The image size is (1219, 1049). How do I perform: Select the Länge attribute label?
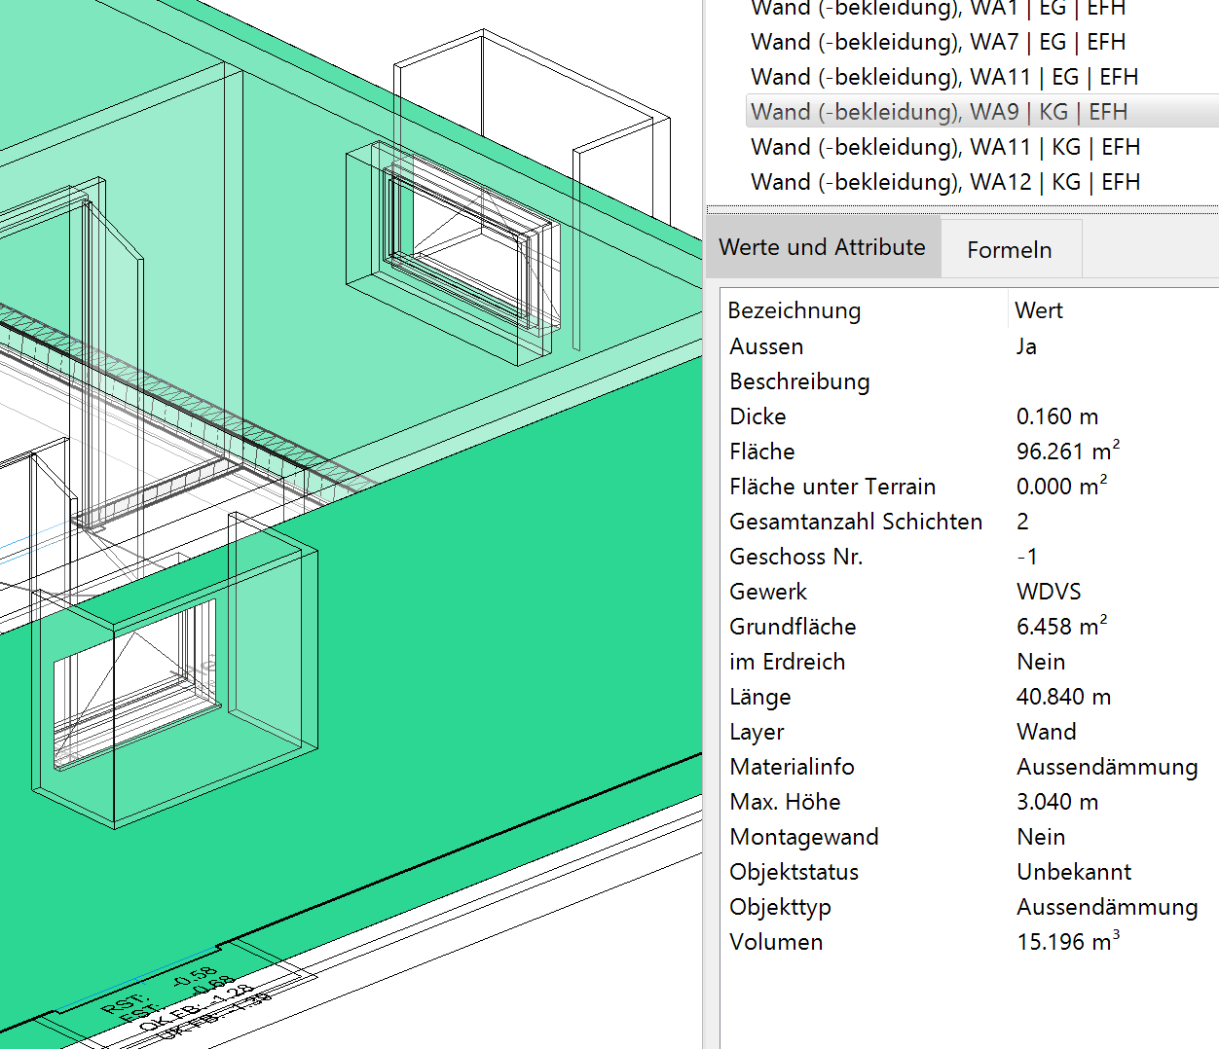pyautogui.click(x=759, y=697)
